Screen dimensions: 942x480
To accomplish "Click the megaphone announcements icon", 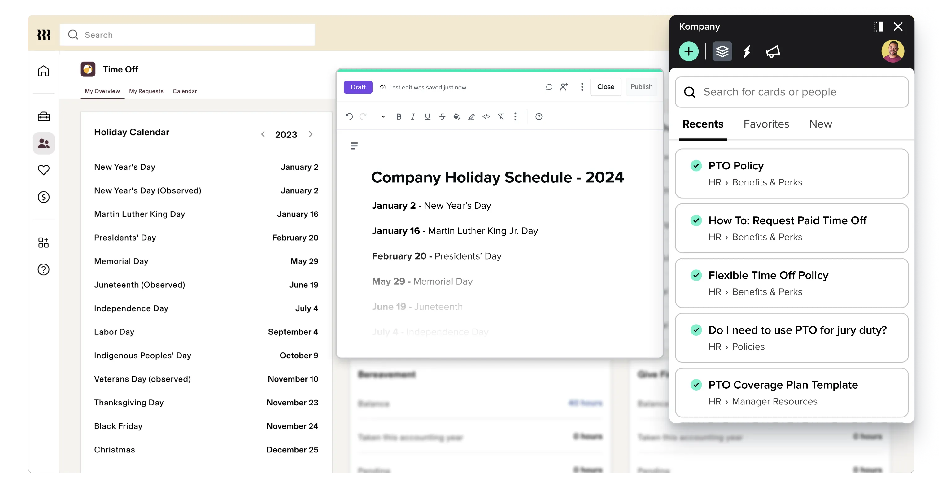I will 773,51.
